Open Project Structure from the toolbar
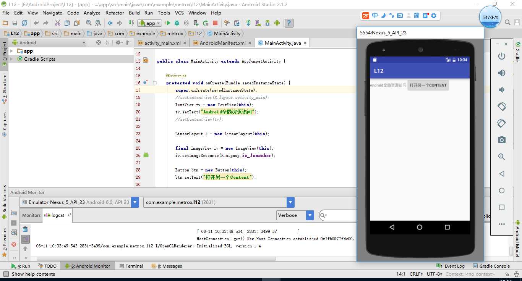 click(x=237, y=23)
